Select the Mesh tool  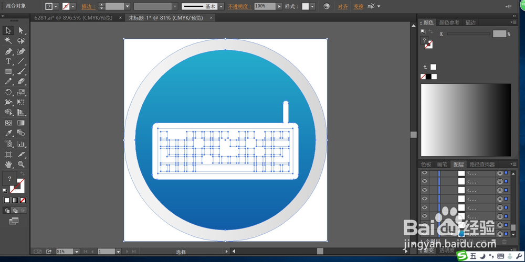tap(8, 123)
